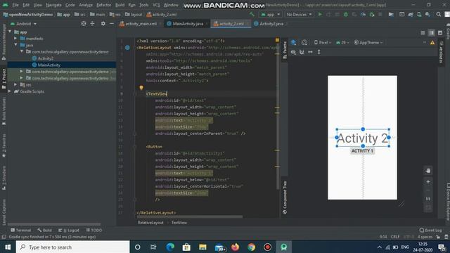Toggle the Component Tree side panel
The width and height of the screenshot is (450, 253).
click(285, 197)
